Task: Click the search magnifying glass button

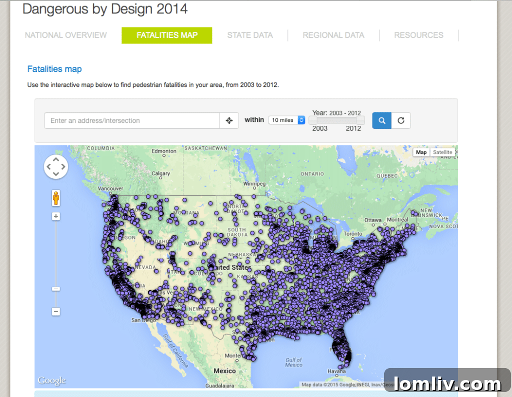Action: point(381,120)
